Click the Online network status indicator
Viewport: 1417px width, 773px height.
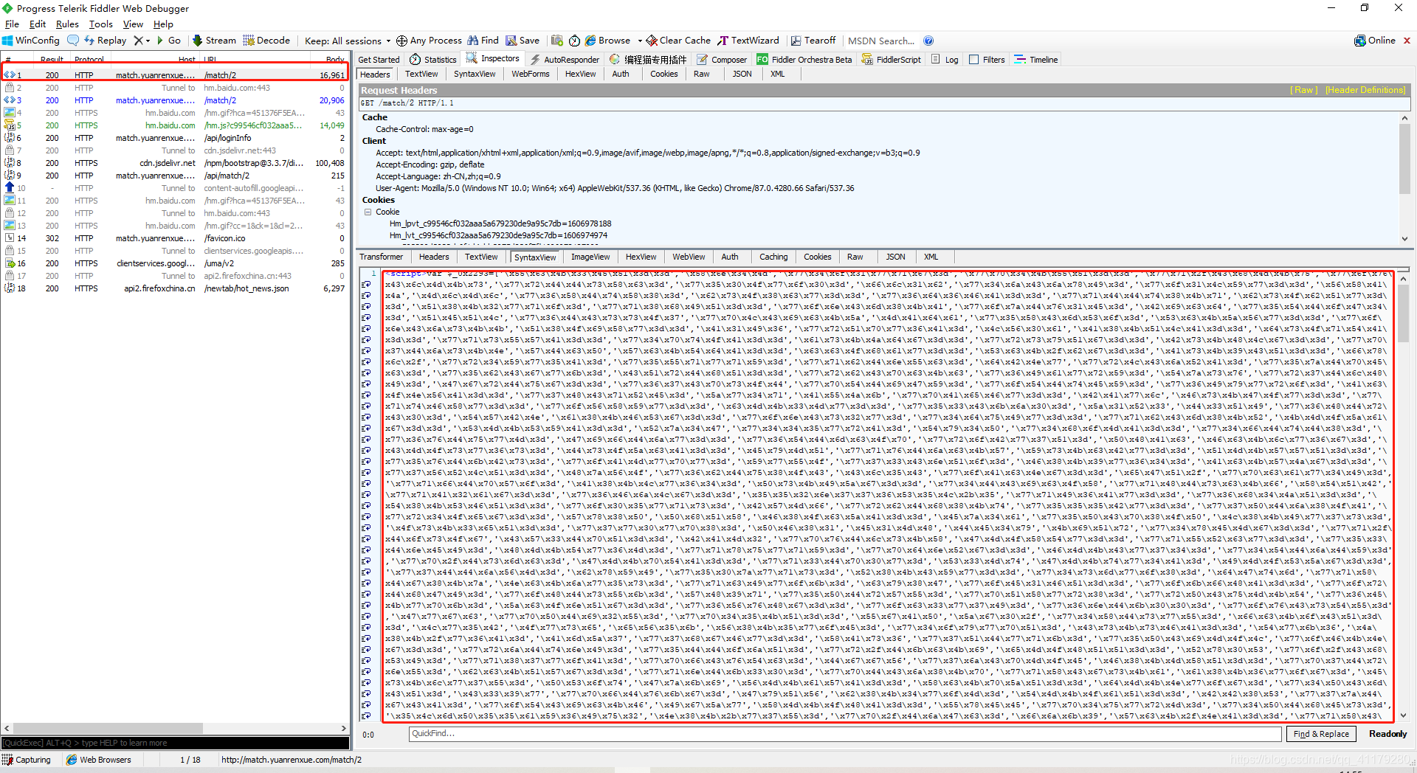click(x=1375, y=41)
